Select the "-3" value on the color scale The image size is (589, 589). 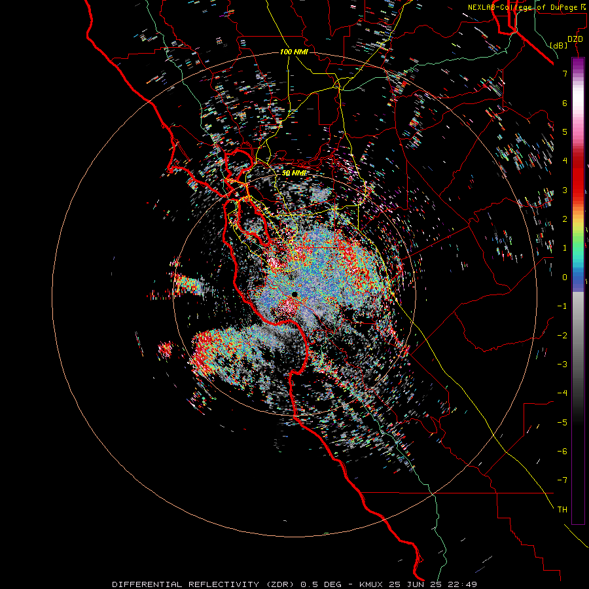[562, 365]
